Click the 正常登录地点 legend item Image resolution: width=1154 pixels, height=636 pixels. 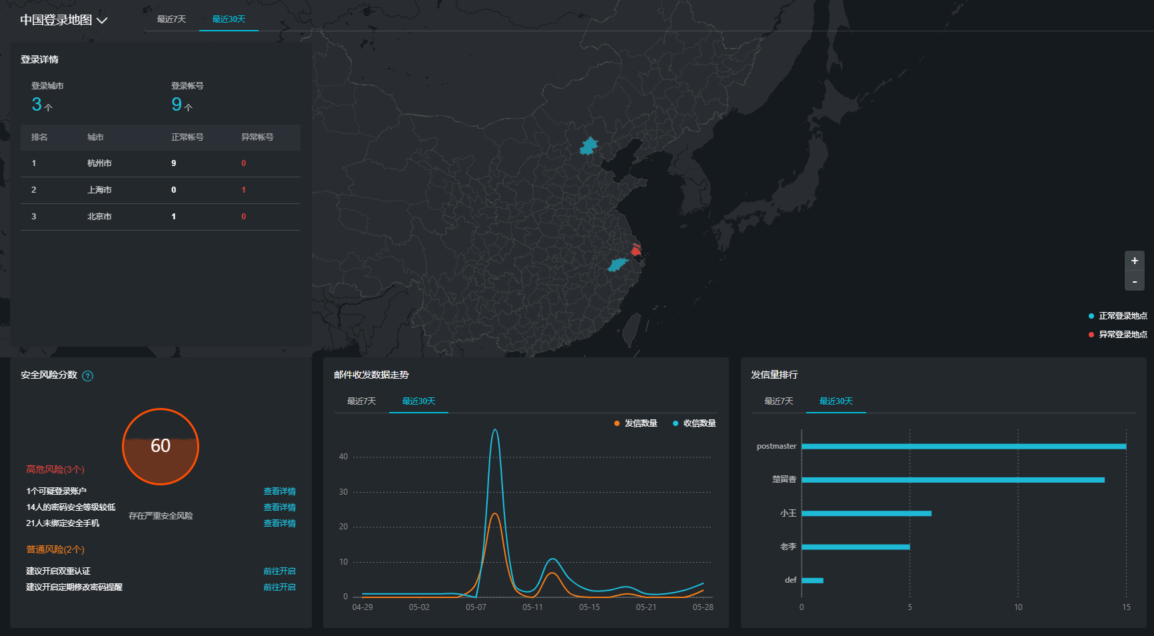tap(1118, 316)
